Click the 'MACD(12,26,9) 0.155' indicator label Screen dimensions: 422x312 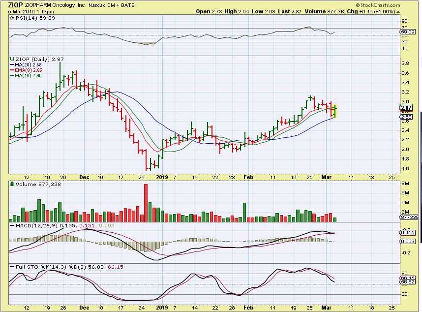pyautogui.click(x=45, y=225)
